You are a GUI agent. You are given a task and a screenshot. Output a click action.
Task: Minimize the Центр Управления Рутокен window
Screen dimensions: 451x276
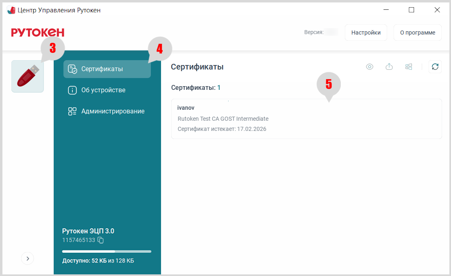point(386,10)
